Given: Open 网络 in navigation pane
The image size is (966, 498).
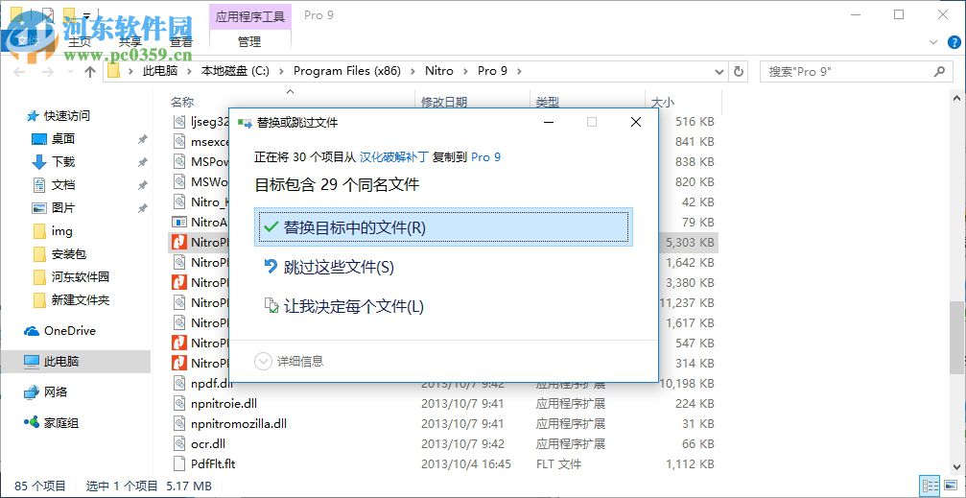Looking at the screenshot, I should [56, 392].
